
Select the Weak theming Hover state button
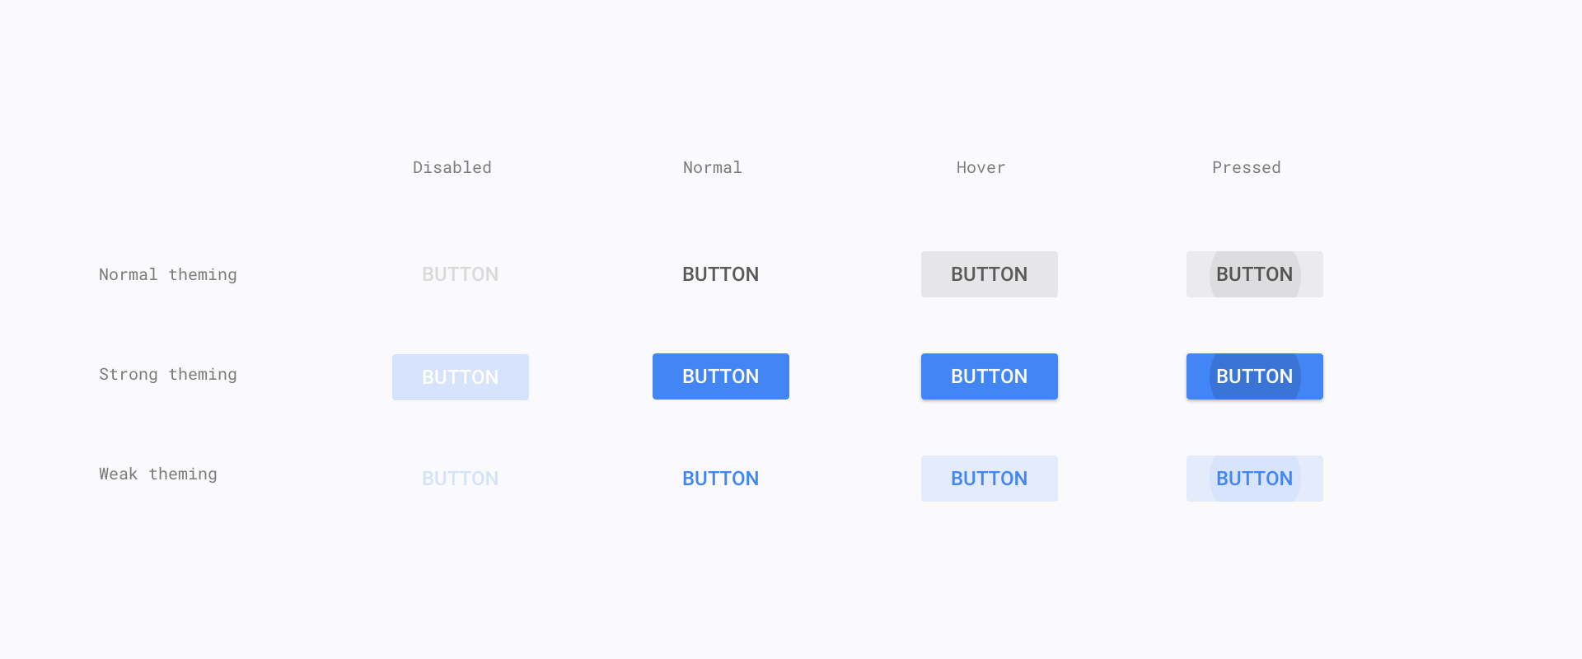tap(989, 479)
